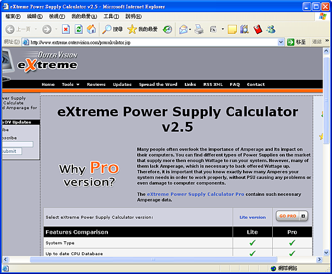Image resolution: width=332 pixels, height=274 pixels.
Task: Open the Edit button dropdown arrow
Action: point(223,29)
